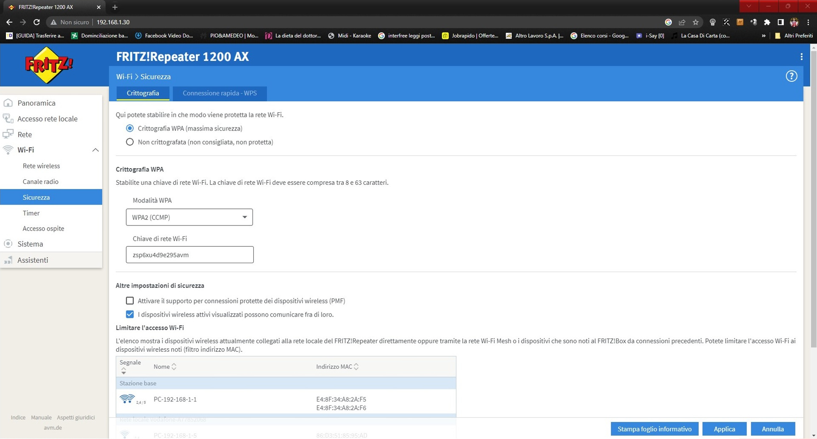Reload the page with browser refresh icon

(x=37, y=22)
